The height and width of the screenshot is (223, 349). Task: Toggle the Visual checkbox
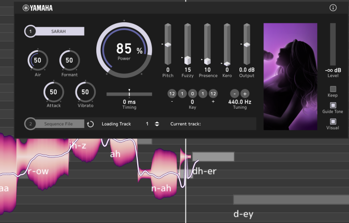333,121
